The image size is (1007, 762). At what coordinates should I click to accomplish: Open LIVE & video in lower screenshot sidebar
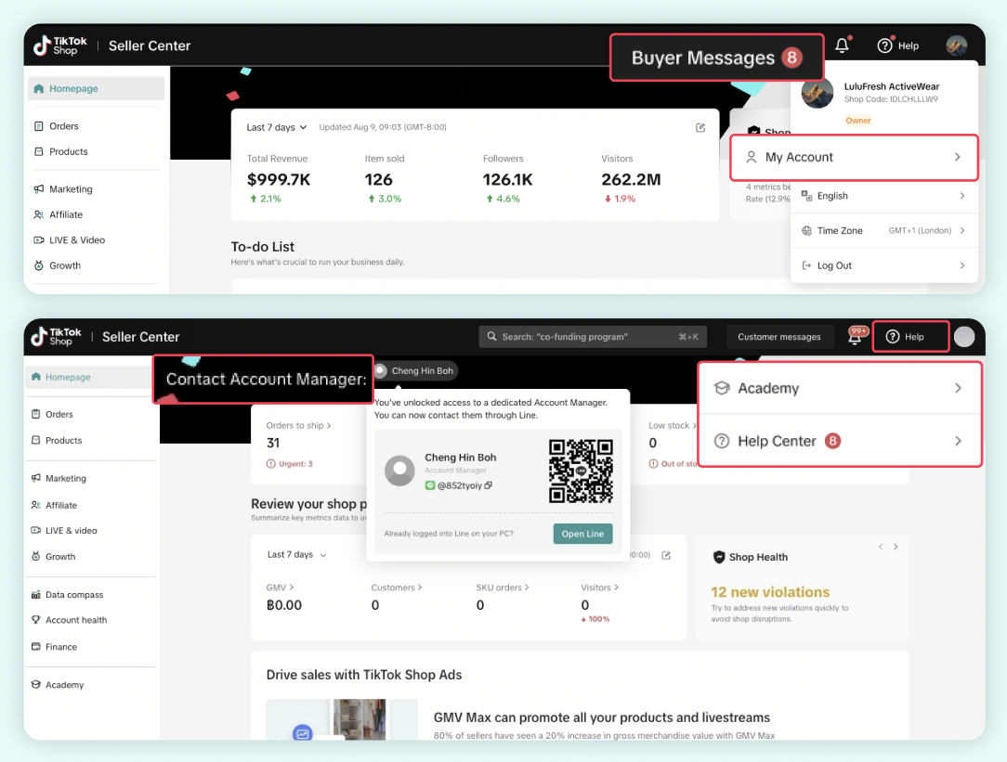click(63, 531)
